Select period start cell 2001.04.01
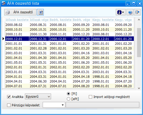The image size is (143, 115). coord(17,58)
